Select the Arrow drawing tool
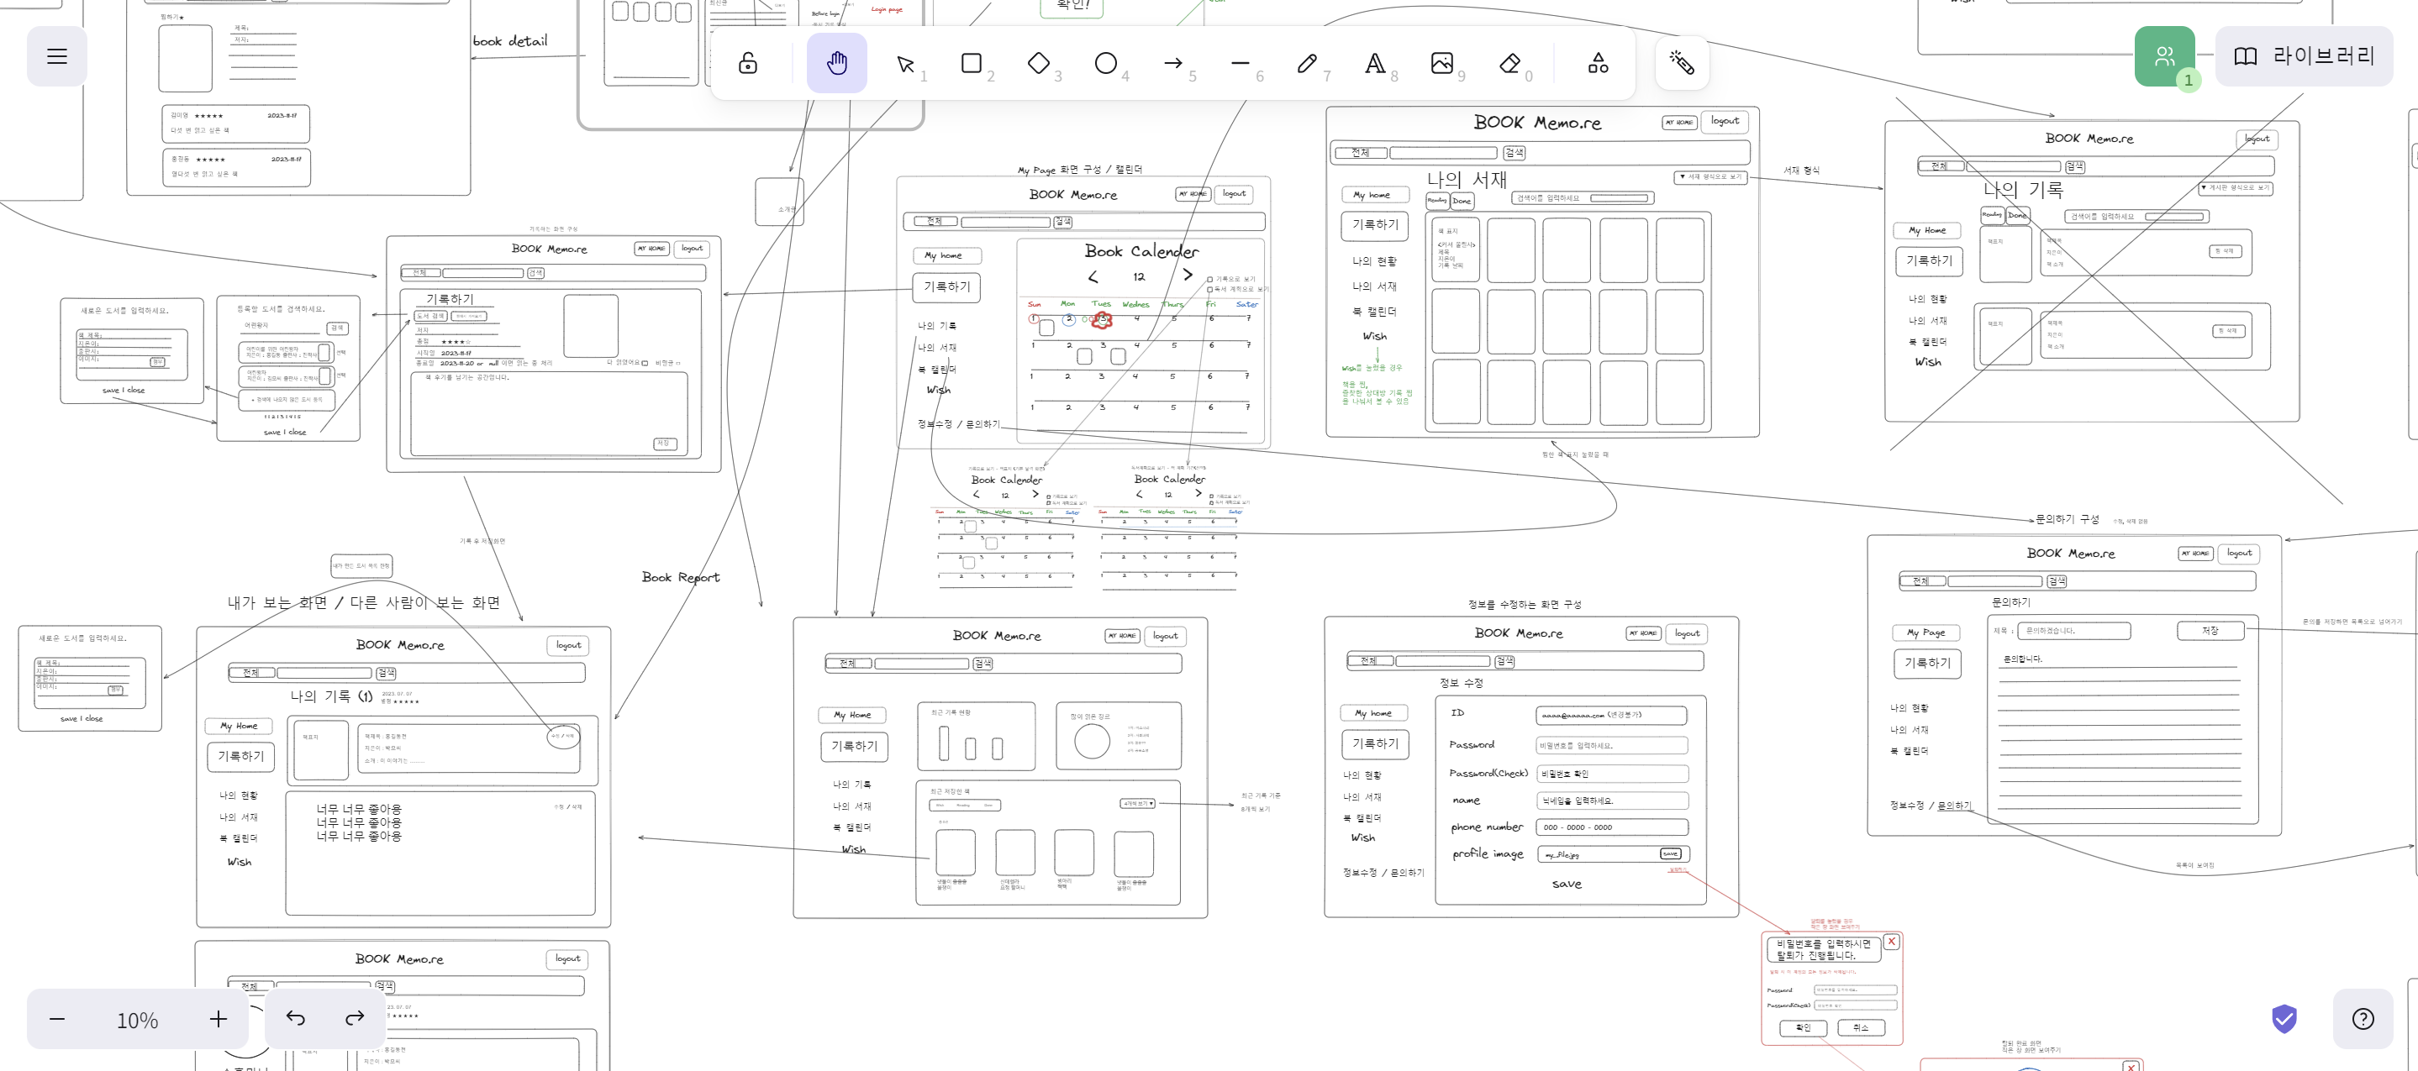2418x1071 pixels. (1173, 63)
